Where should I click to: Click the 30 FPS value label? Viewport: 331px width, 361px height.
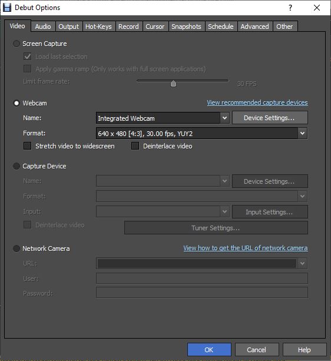247,84
